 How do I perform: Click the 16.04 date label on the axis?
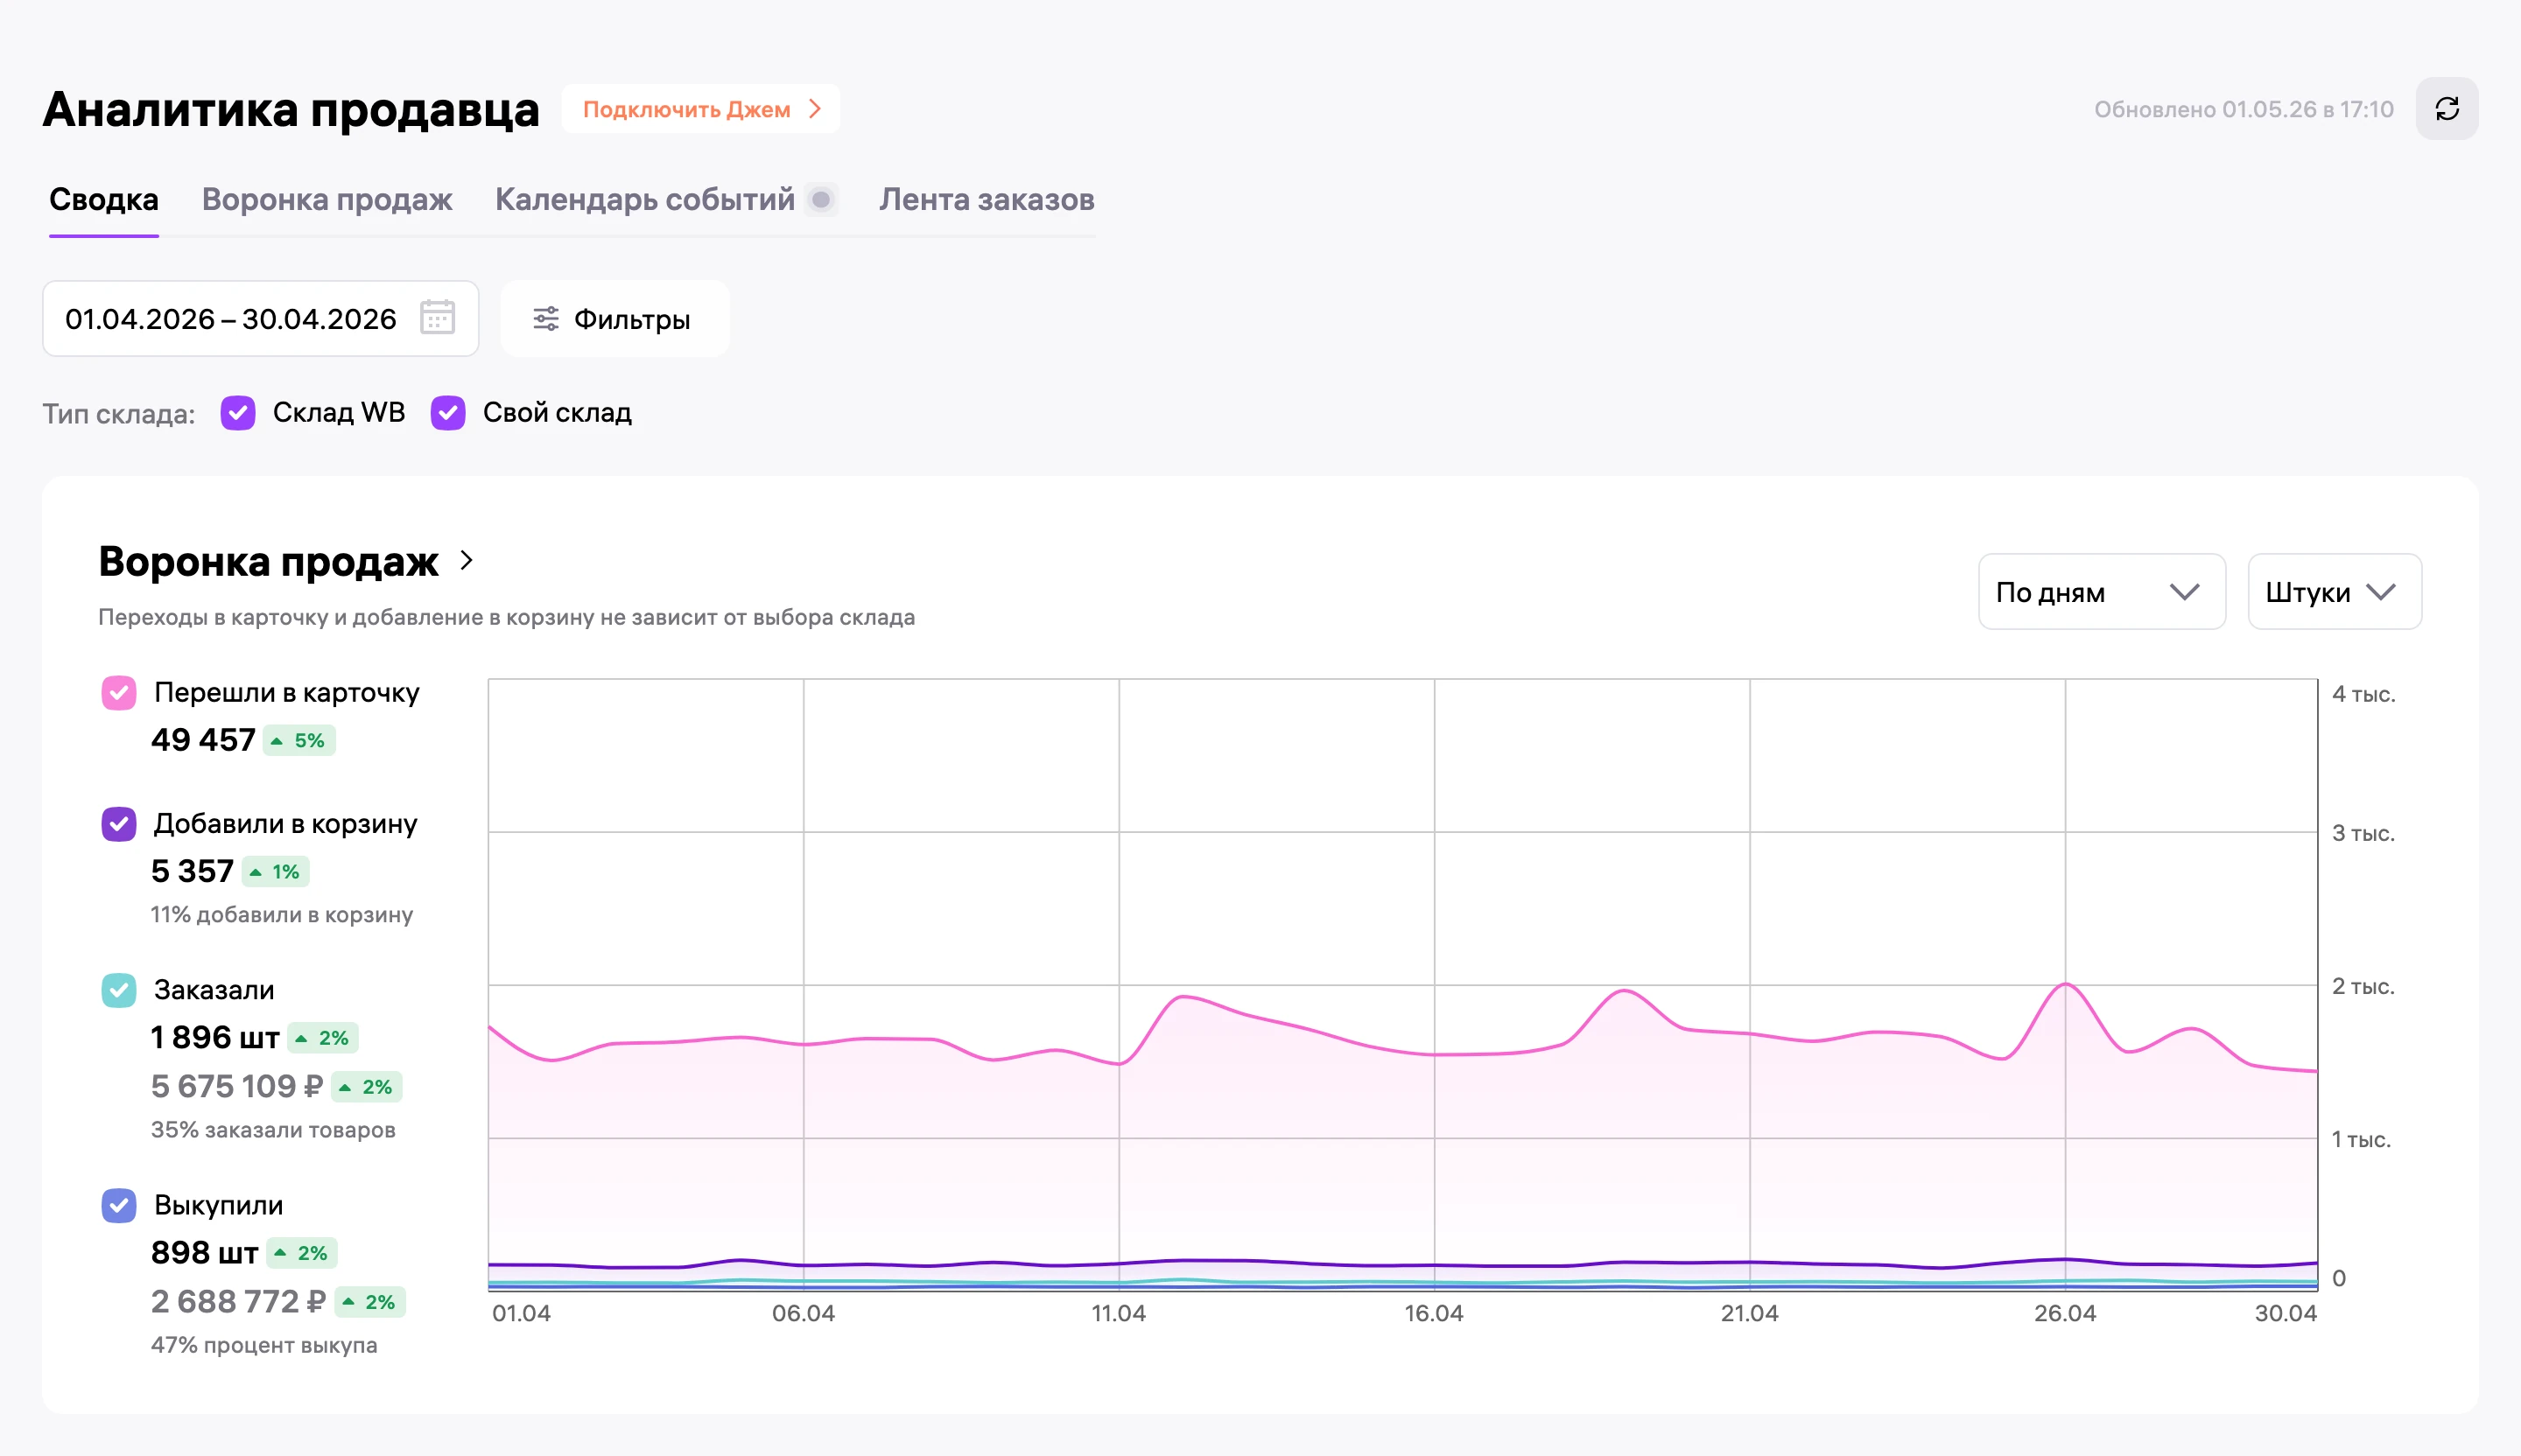click(1434, 1313)
